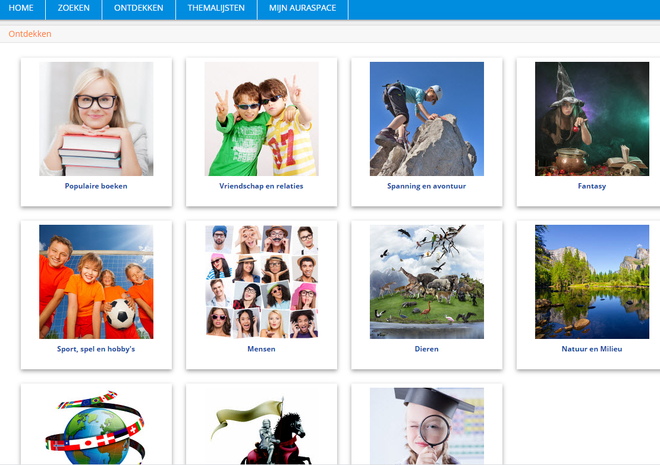The image size is (660, 465).
Task: Open the Fantasy category link
Action: coord(592,186)
